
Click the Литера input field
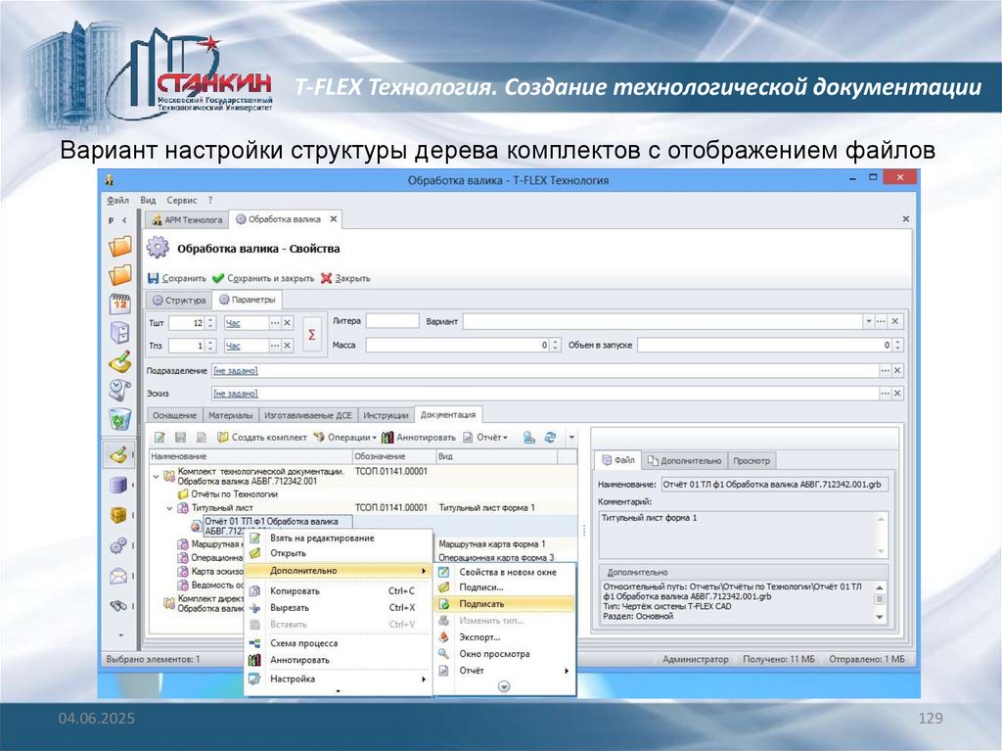click(x=392, y=321)
